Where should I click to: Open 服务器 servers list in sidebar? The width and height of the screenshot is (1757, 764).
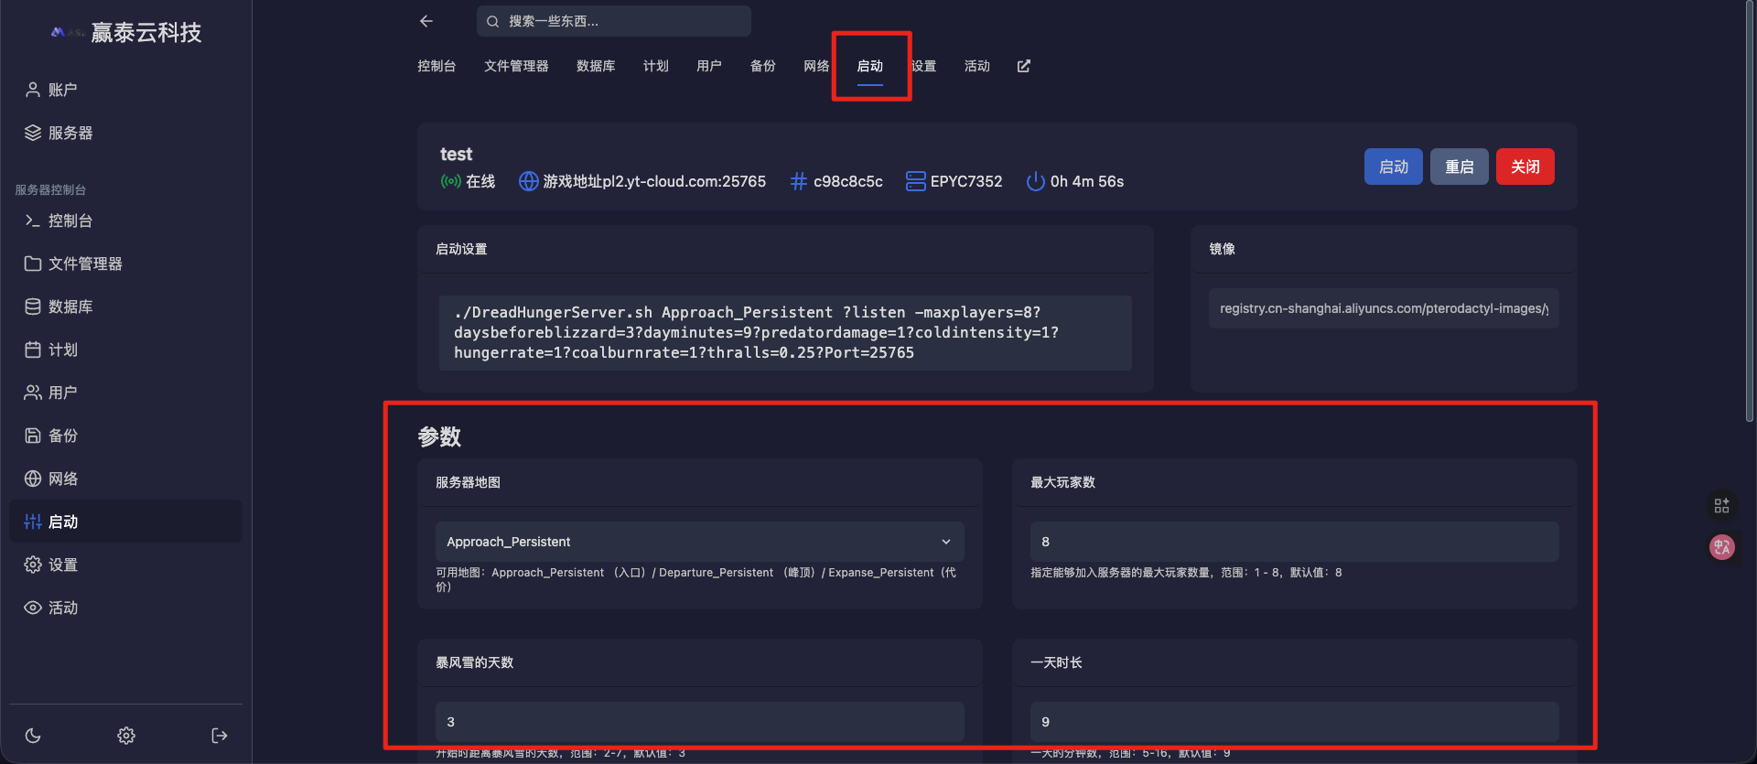[70, 133]
